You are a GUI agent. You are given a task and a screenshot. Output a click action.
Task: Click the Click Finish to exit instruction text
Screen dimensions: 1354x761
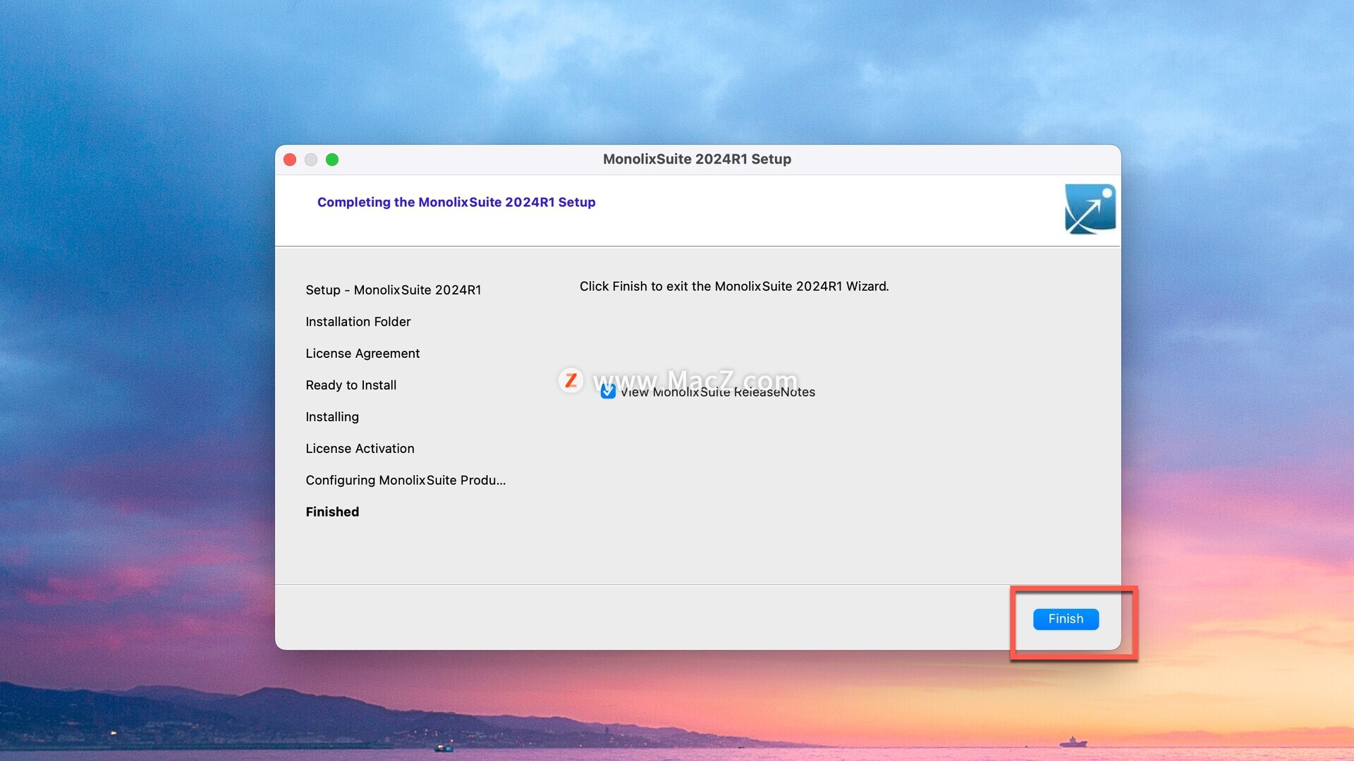click(x=733, y=286)
